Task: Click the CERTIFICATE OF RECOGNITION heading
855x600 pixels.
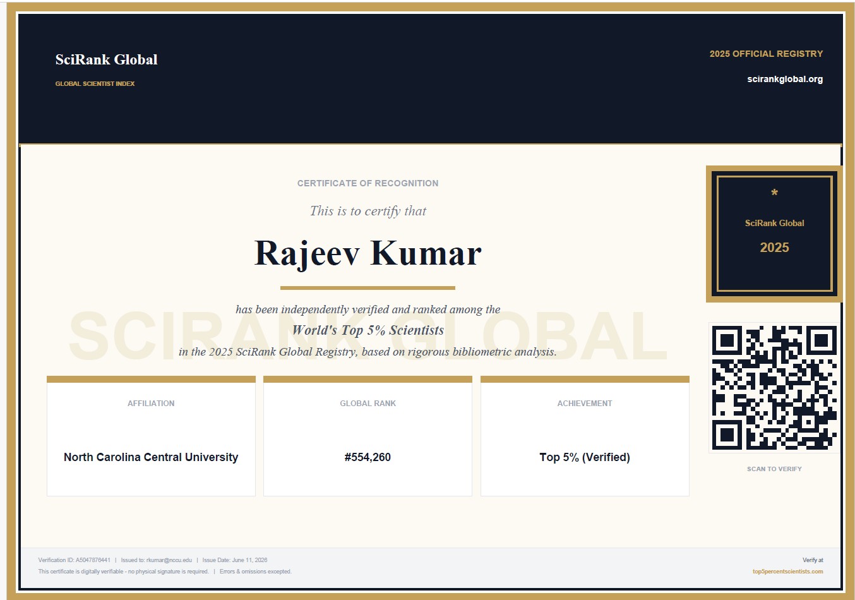Action: click(368, 183)
